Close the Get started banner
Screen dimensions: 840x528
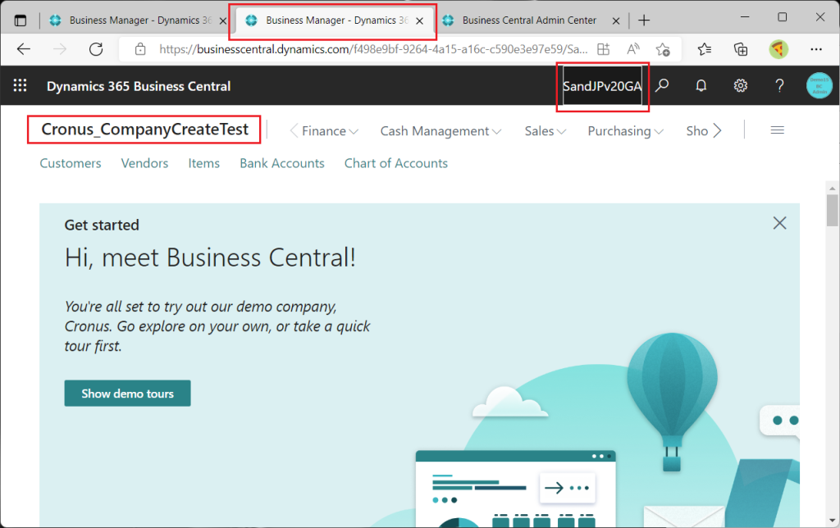pyautogui.click(x=779, y=223)
